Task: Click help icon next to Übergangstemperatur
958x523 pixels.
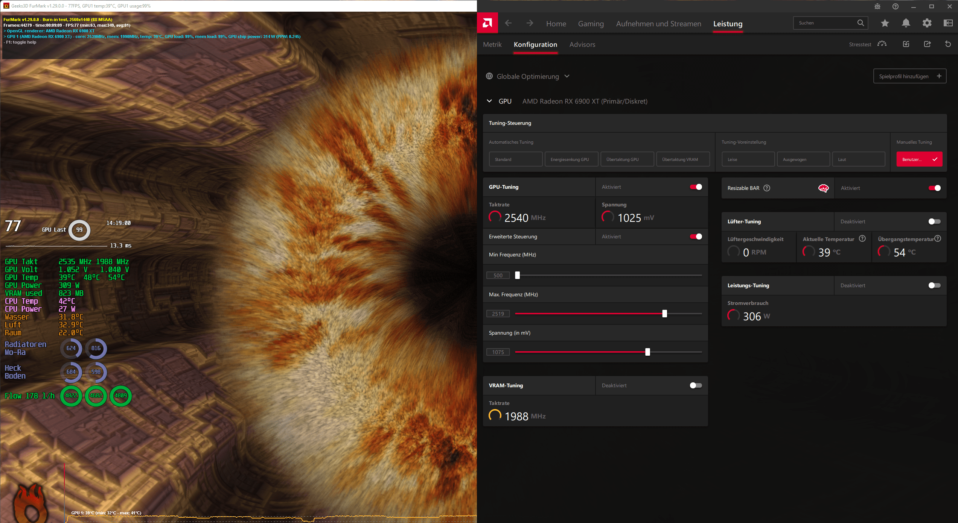Action: 938,238
